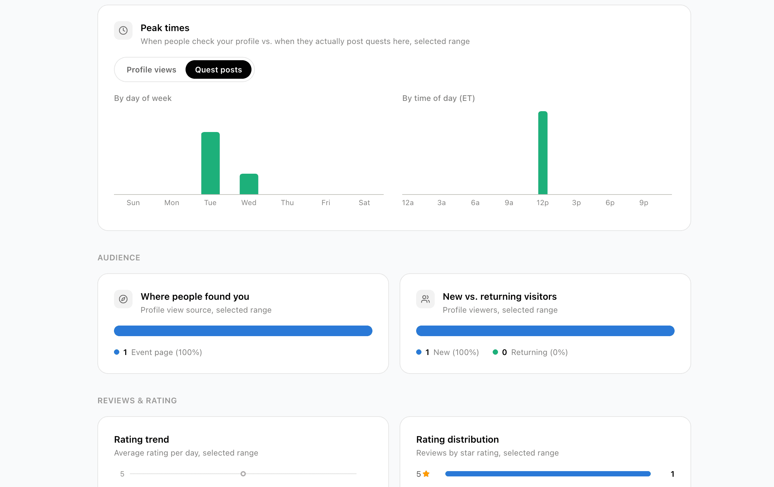Click the '12p' time axis label
The image size is (774, 487).
[543, 203]
